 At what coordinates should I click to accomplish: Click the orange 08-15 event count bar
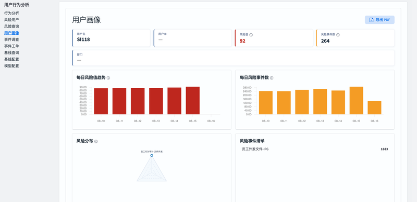357,100
